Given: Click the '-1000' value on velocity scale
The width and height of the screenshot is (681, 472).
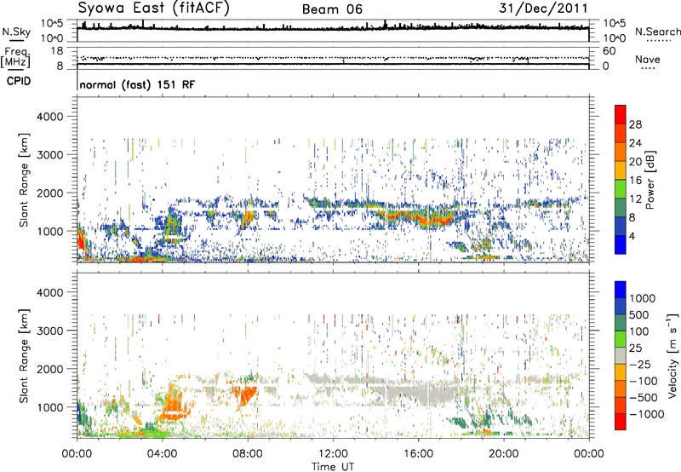Looking at the screenshot, I should pos(647,414).
